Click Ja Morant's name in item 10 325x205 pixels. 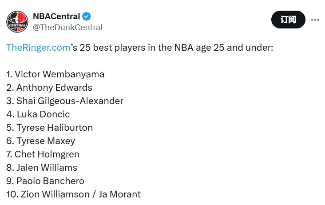(x=121, y=194)
